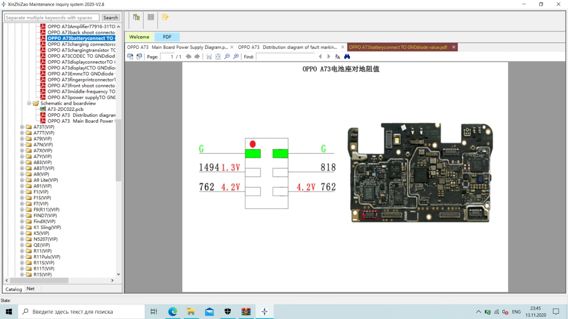
Task: Expand the K1 Sling(VIP) folder
Action: coord(22,227)
